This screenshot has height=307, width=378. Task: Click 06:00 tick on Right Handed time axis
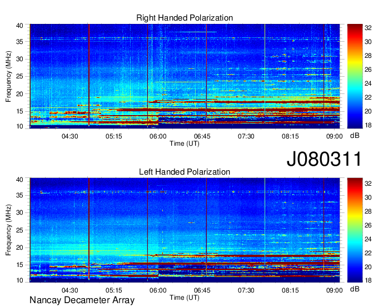point(158,136)
